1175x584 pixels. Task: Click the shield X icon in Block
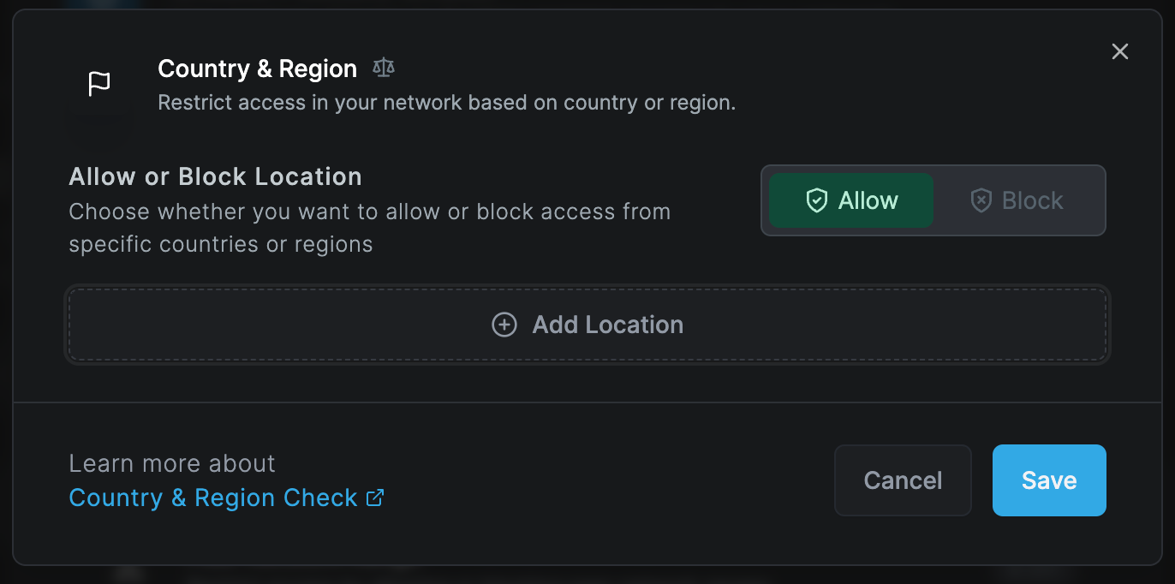(981, 200)
